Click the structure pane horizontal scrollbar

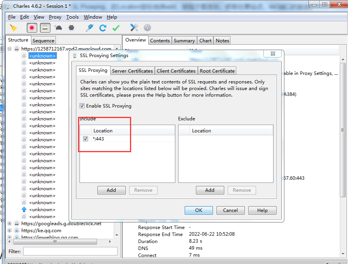[x=55, y=241]
